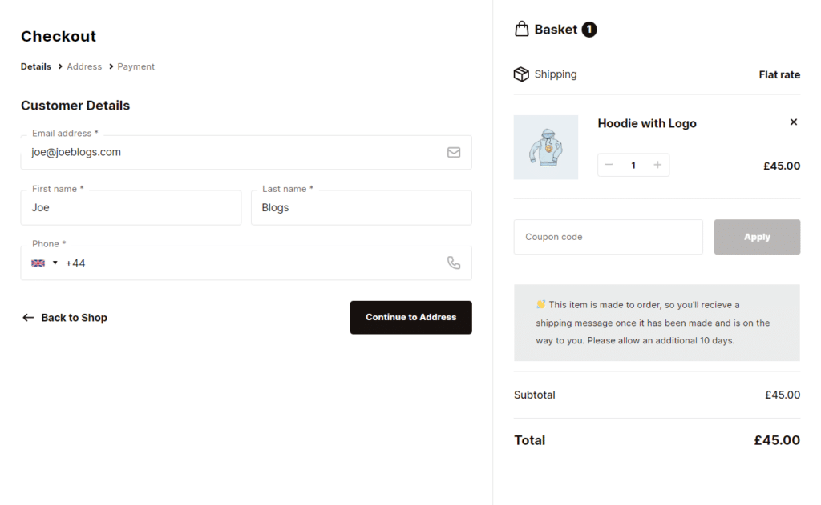
Task: Remove Hoodie with Logo using the X
Action: 793,122
